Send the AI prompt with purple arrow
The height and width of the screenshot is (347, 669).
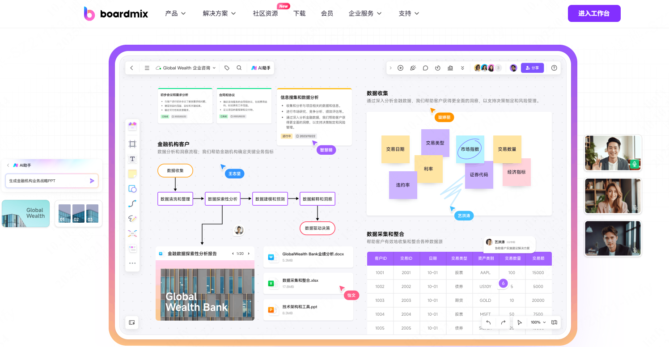(92, 181)
